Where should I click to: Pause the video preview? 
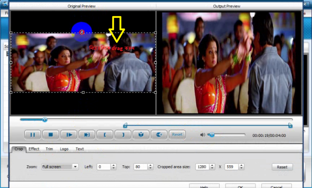(x=33, y=135)
